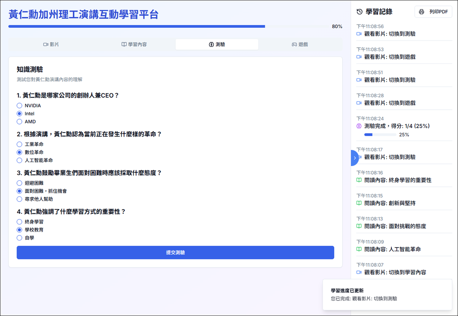Choose the 自學 answer option
The height and width of the screenshot is (316, 458).
tap(19, 238)
